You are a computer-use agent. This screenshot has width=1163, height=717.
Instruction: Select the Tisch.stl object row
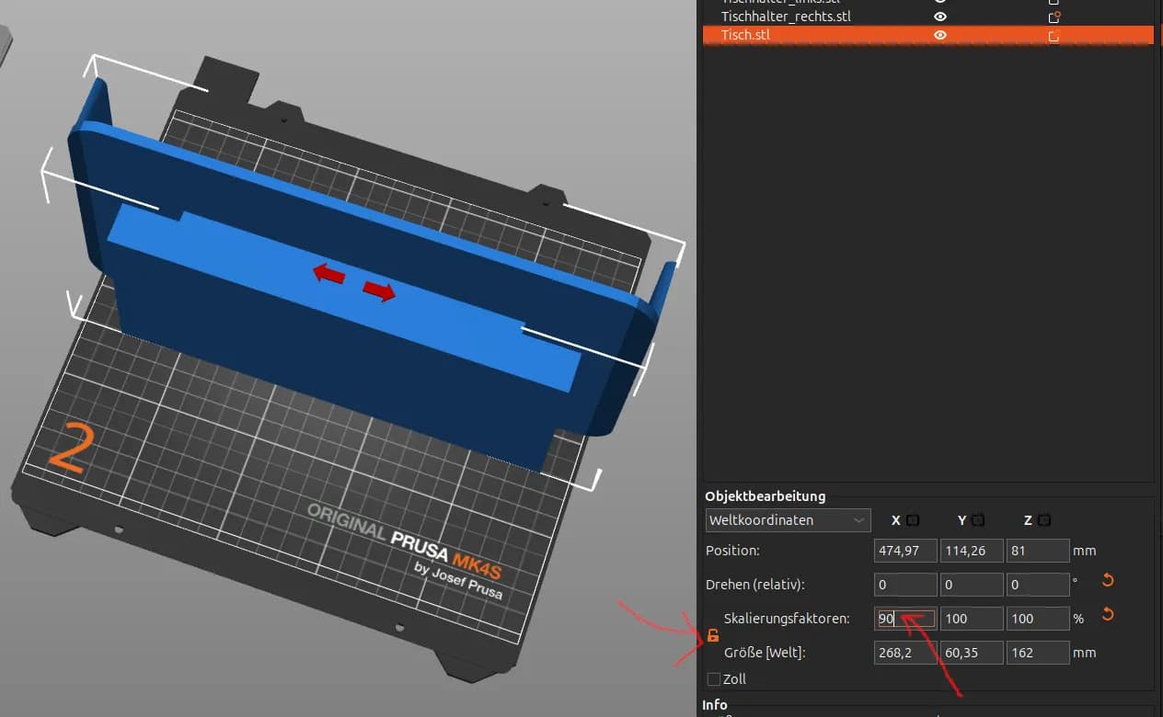click(x=927, y=35)
